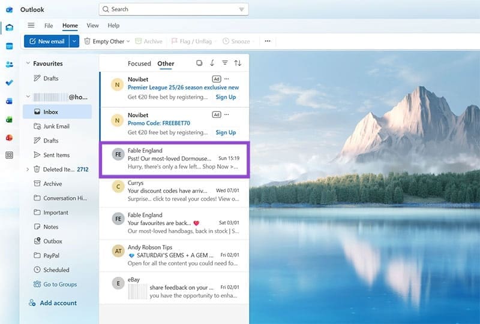Open the People contacts icon
The height and width of the screenshot is (324, 480).
point(9,65)
